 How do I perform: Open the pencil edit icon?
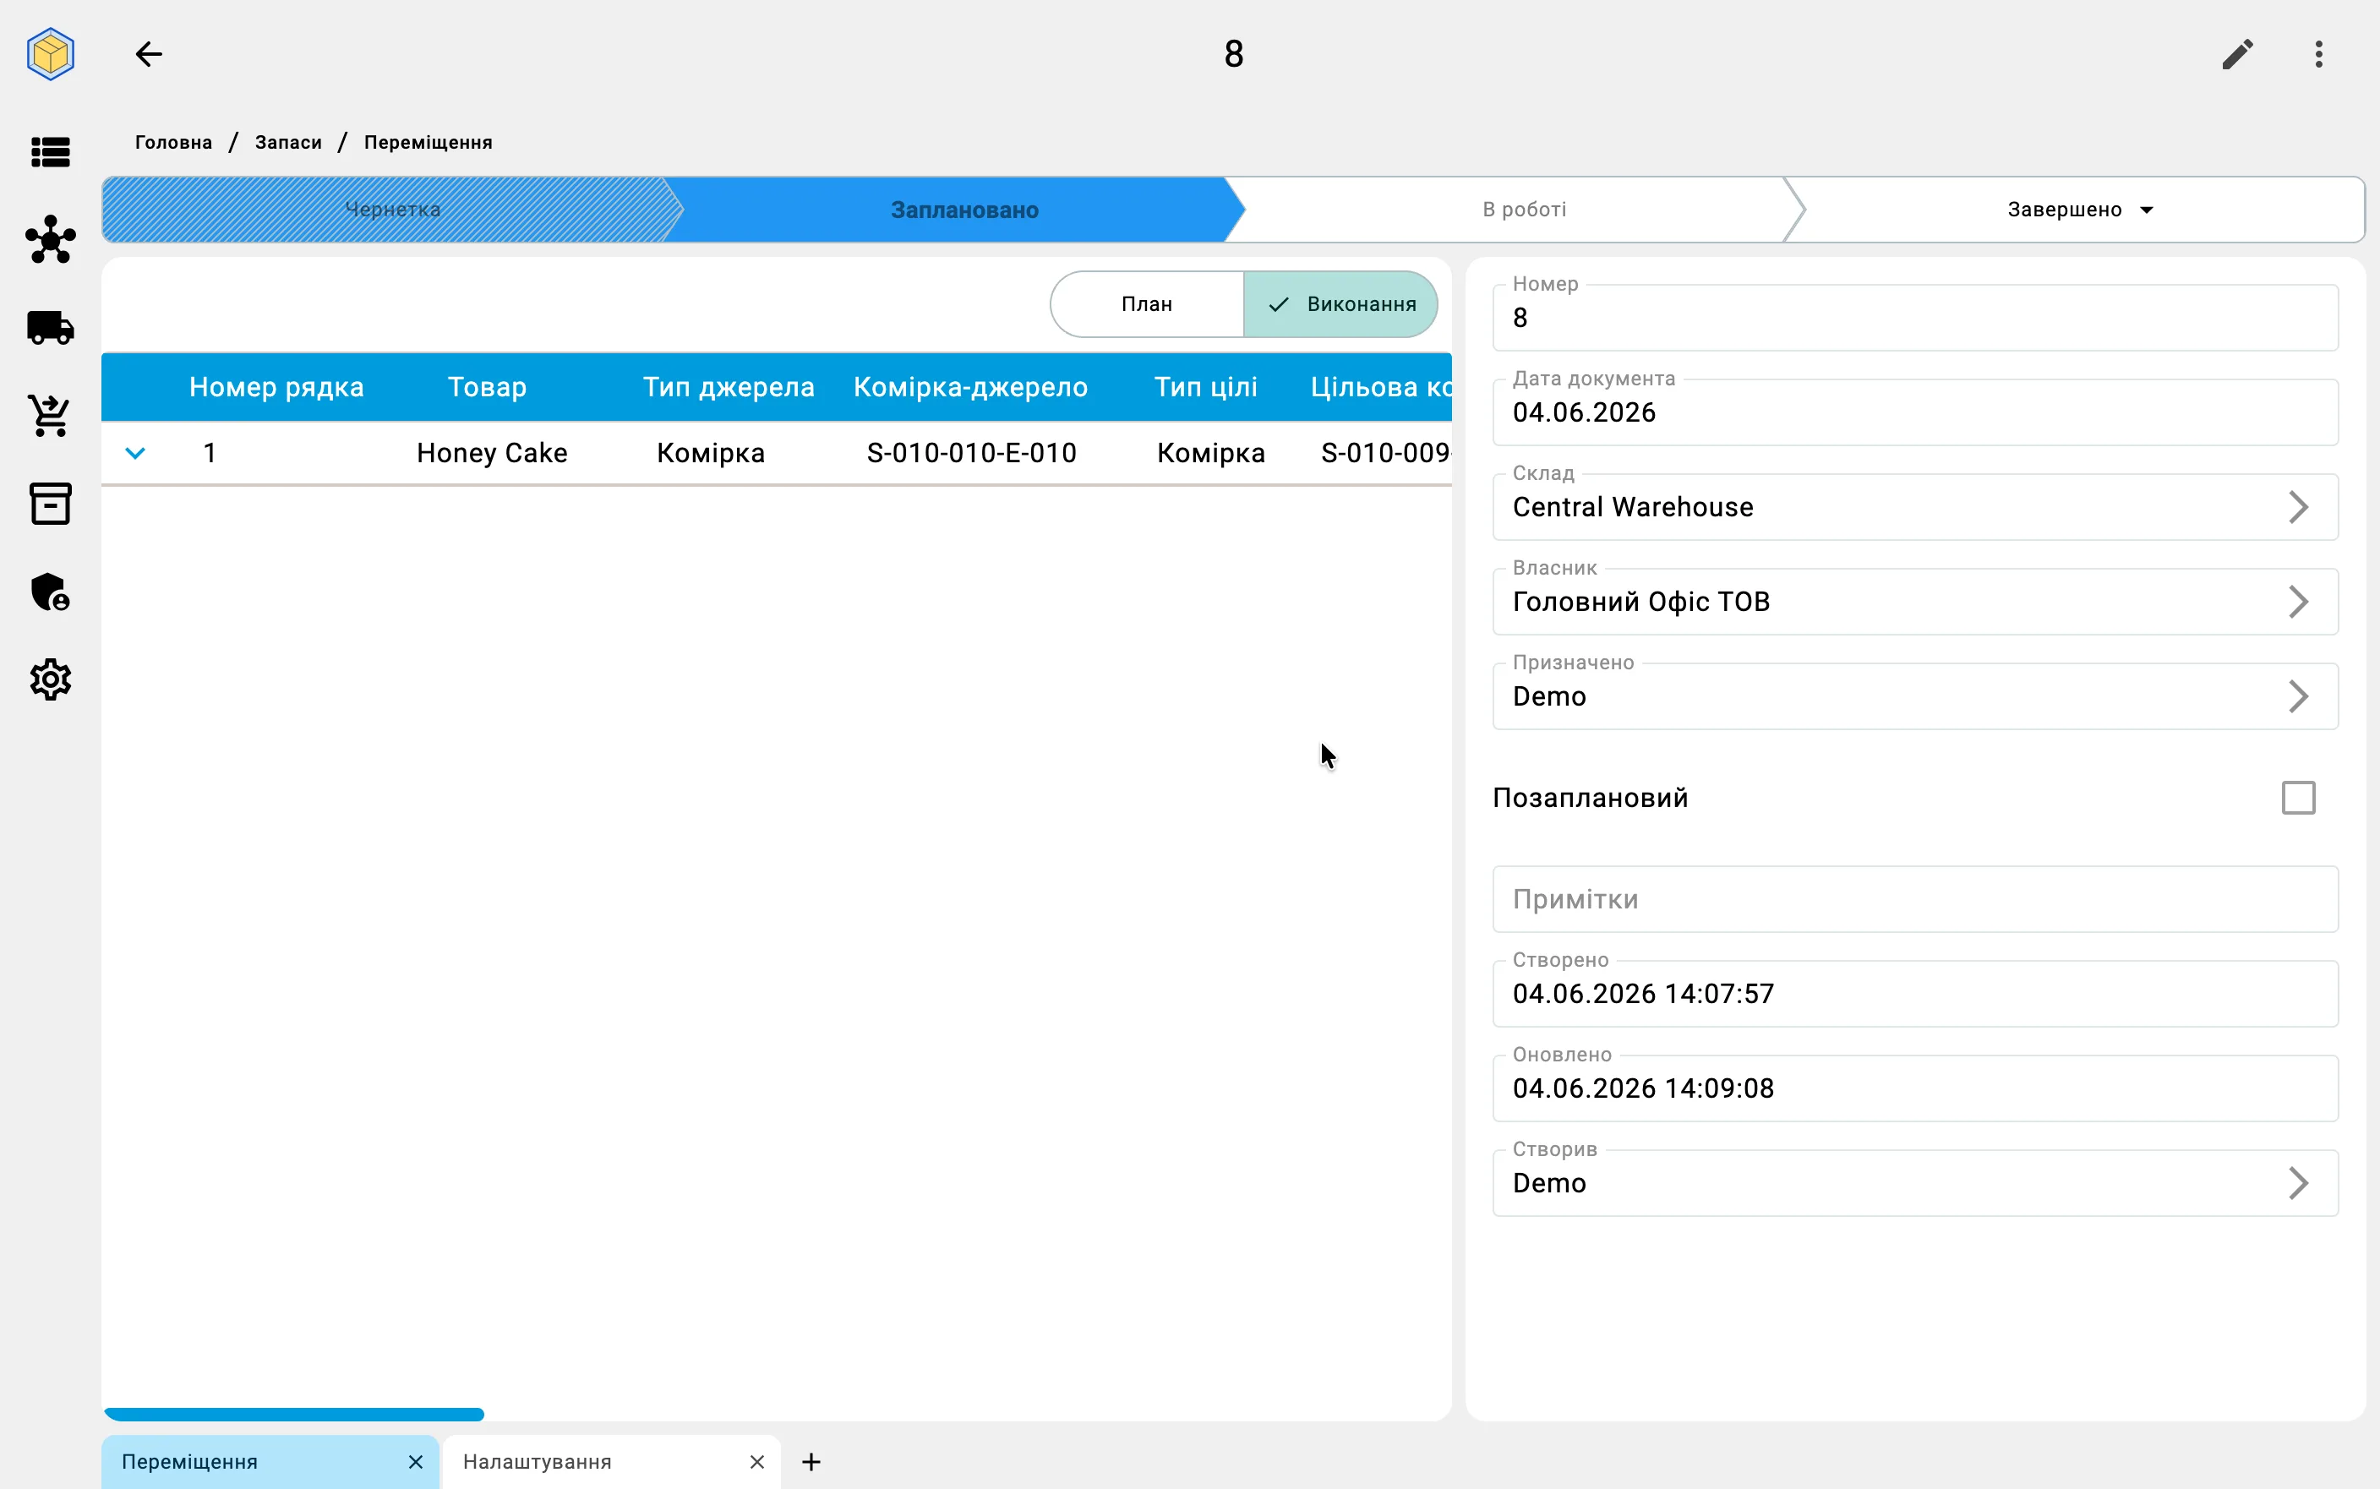[x=2237, y=54]
